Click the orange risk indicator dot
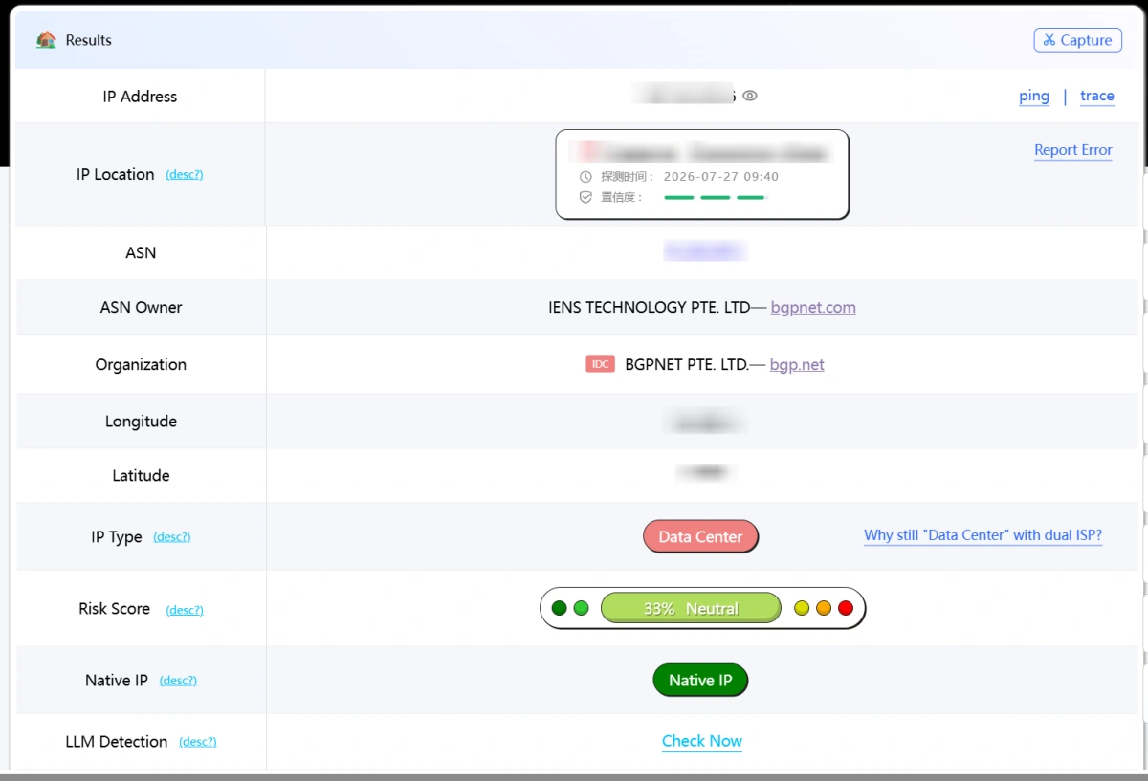 coord(824,608)
